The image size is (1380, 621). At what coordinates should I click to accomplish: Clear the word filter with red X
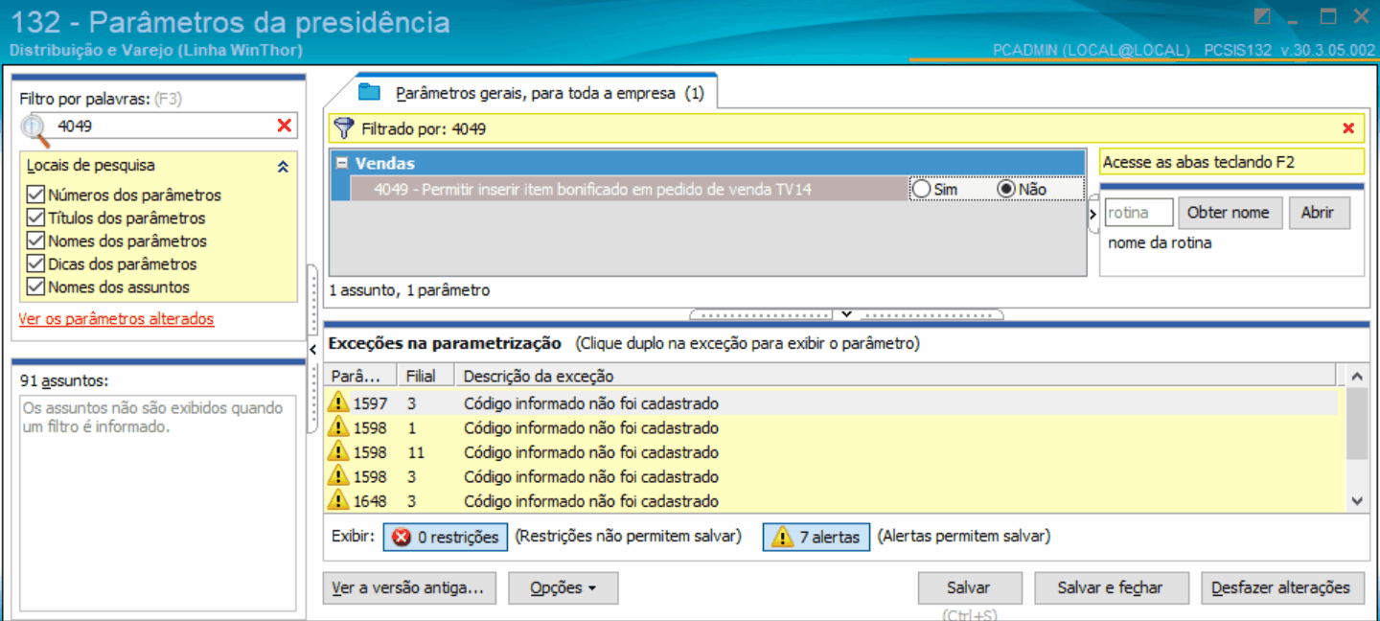tap(284, 126)
